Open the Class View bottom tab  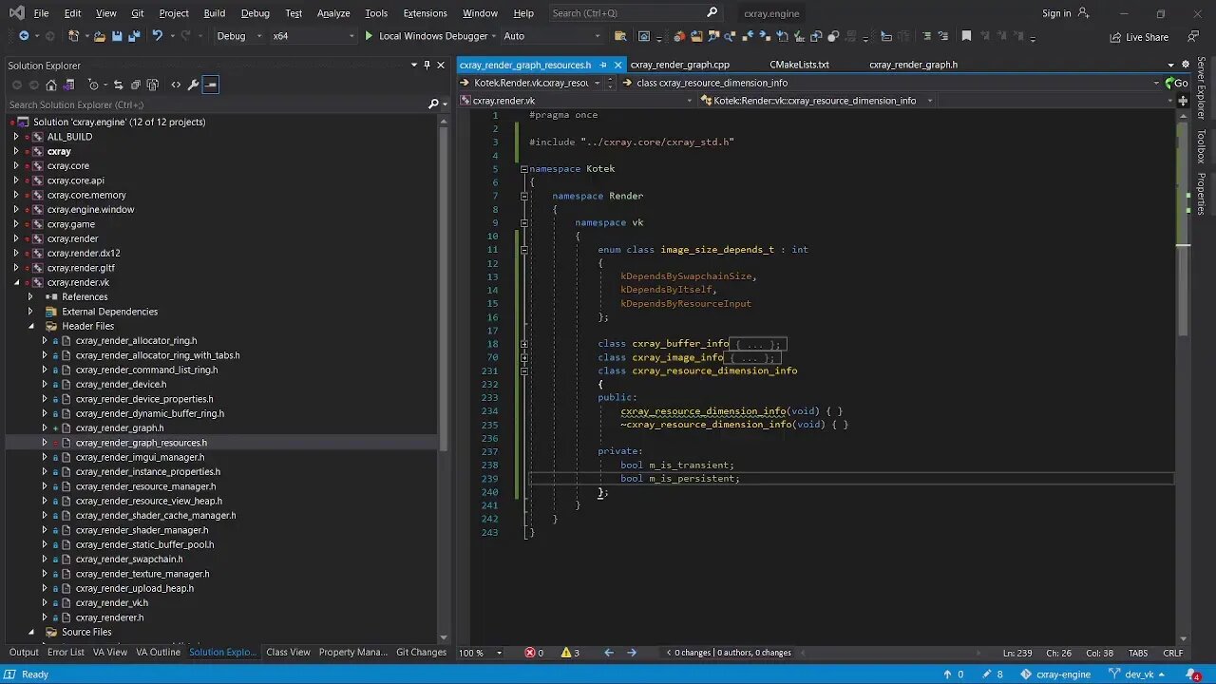[288, 652]
